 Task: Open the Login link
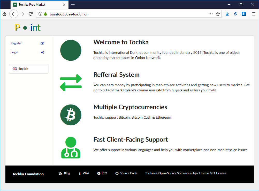click(x=14, y=52)
